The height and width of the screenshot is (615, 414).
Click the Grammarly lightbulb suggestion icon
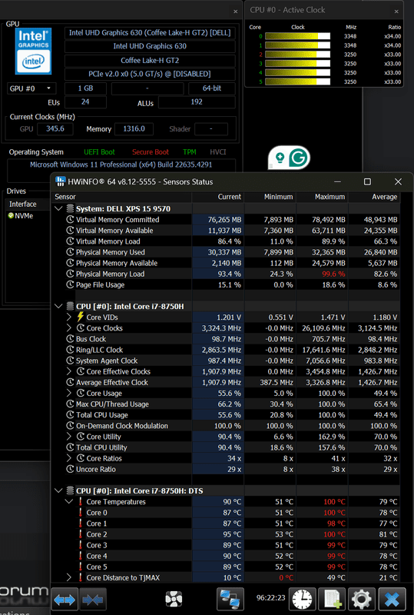coord(280,158)
